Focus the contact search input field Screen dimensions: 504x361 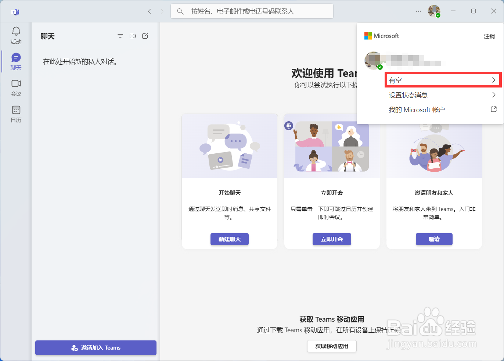pyautogui.click(x=252, y=11)
